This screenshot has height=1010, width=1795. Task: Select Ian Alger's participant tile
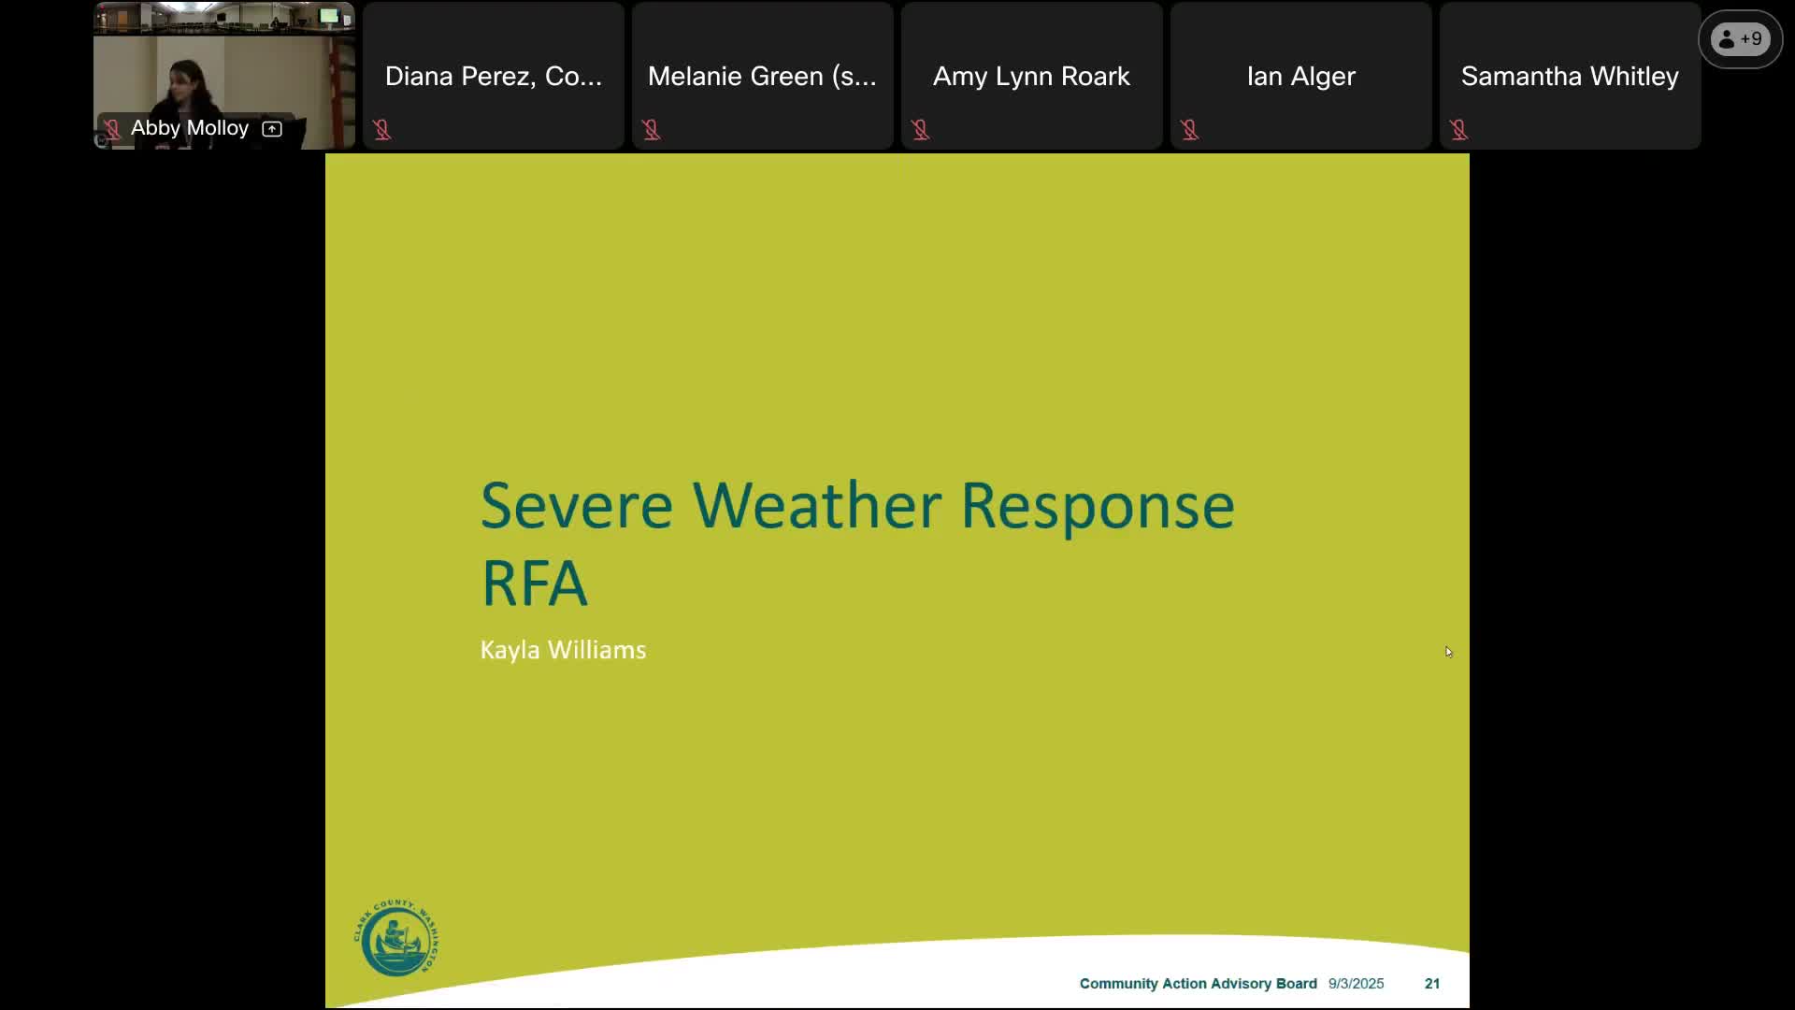click(1301, 76)
